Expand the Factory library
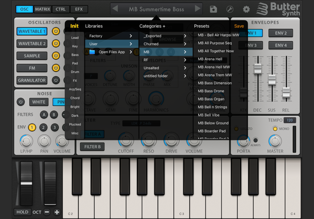 tap(111, 36)
